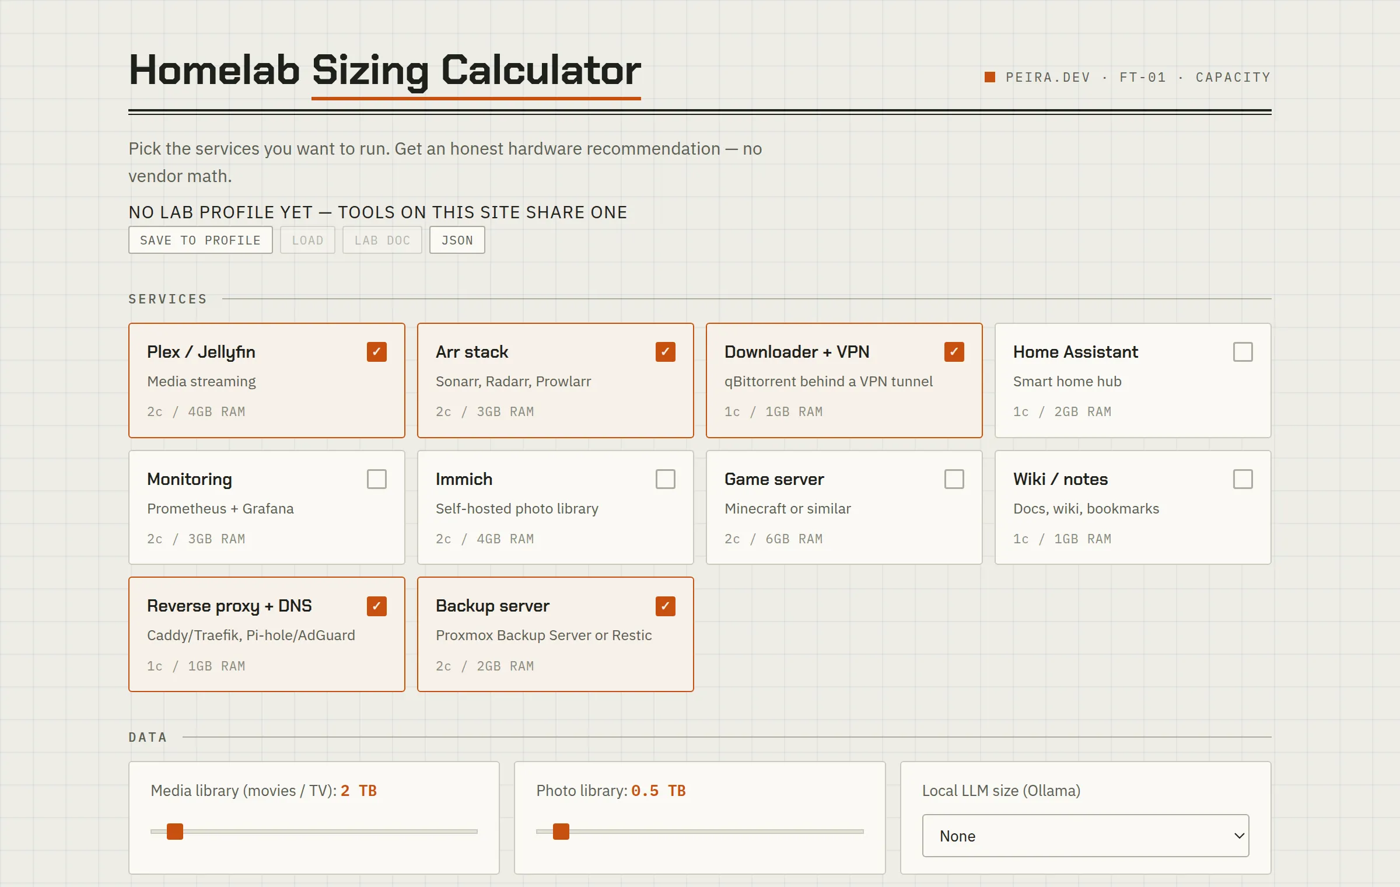Enable the Home Assistant checkbox

pos(1243,352)
